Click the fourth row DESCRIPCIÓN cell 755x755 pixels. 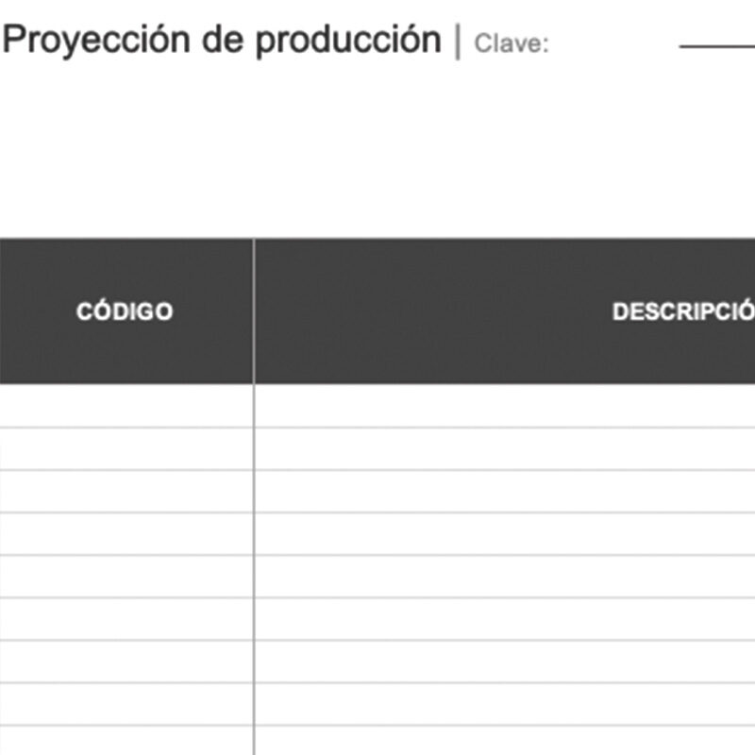click(x=505, y=533)
